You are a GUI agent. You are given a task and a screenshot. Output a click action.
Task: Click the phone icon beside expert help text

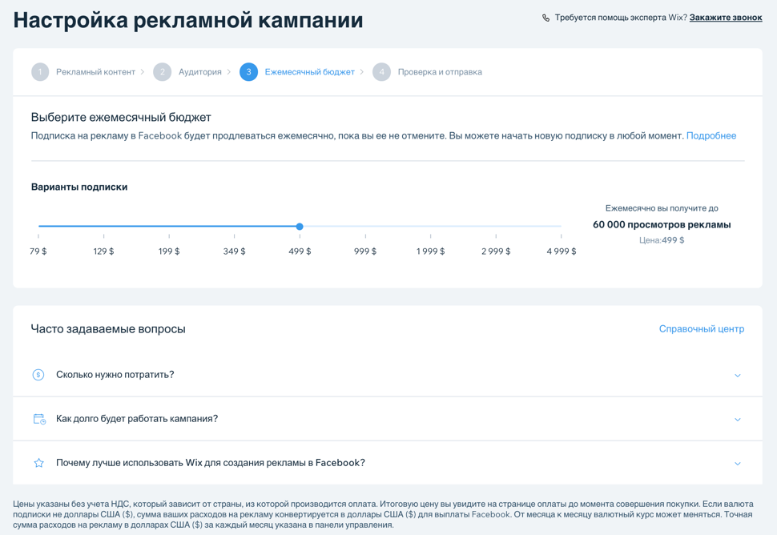click(546, 18)
